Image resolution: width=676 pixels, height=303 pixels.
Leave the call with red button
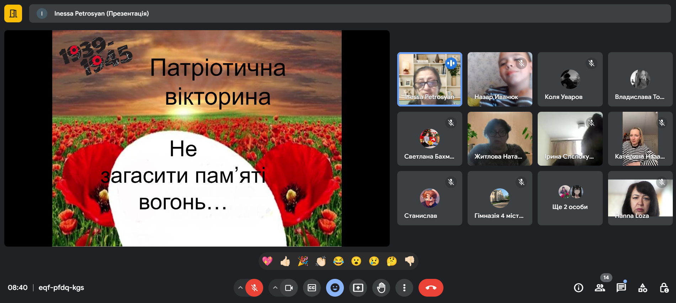(x=431, y=288)
